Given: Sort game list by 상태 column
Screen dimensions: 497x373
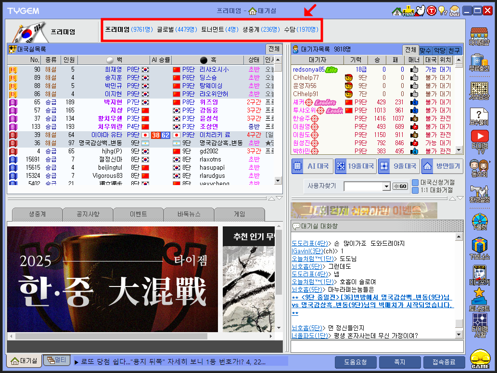Looking at the screenshot, I should pyautogui.click(x=254, y=60).
